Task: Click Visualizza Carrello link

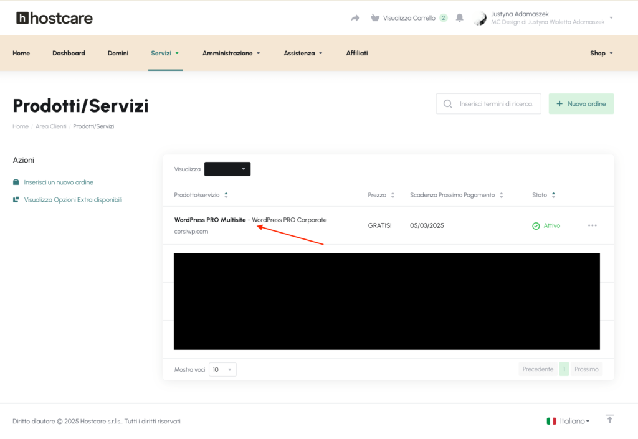Action: (x=409, y=18)
